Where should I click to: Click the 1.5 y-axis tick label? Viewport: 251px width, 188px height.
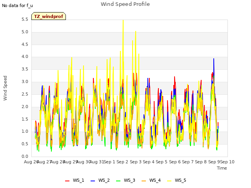click(x=25, y=119)
